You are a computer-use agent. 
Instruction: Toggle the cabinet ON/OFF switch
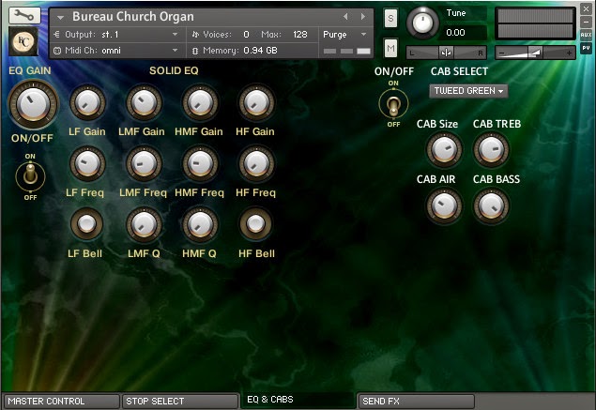click(x=393, y=103)
